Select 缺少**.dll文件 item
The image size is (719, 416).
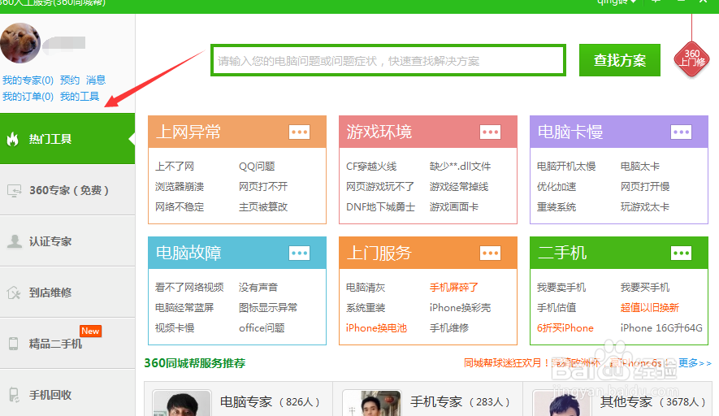[460, 167]
